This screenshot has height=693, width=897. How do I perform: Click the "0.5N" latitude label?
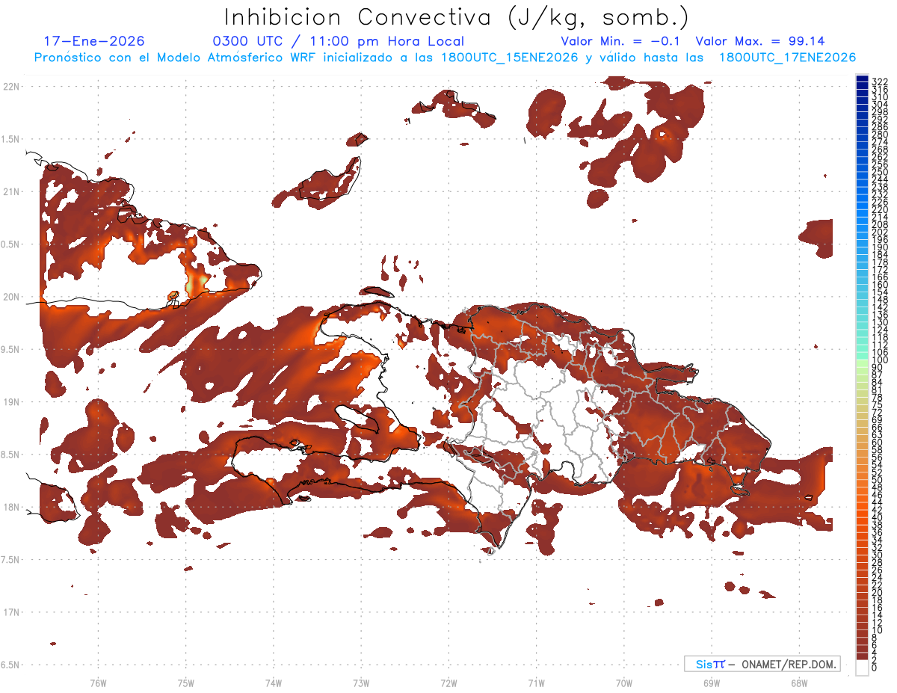pyautogui.click(x=11, y=244)
